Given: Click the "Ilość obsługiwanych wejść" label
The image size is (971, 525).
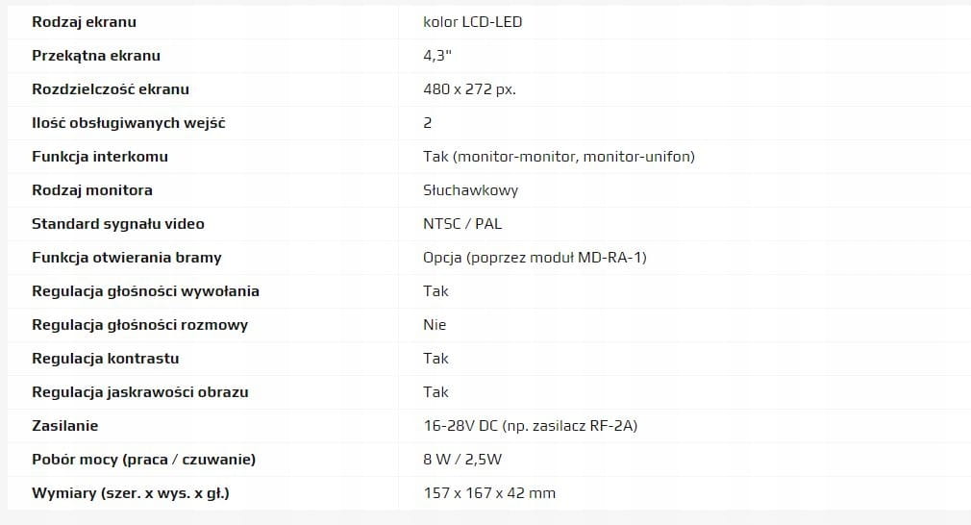Looking at the screenshot, I should 129,123.
